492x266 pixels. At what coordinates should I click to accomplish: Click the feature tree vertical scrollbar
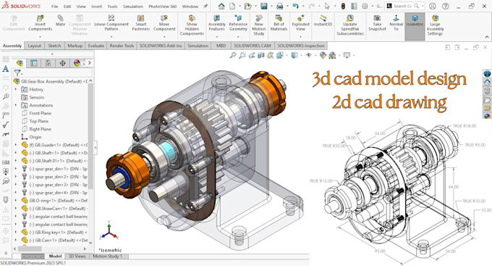click(90, 162)
